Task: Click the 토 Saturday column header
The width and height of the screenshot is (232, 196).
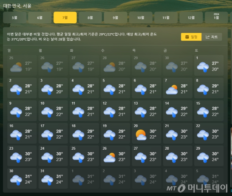Action: pos(196,50)
